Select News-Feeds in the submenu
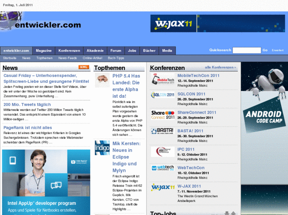This screenshot has height=215, width=288. [x=68, y=58]
